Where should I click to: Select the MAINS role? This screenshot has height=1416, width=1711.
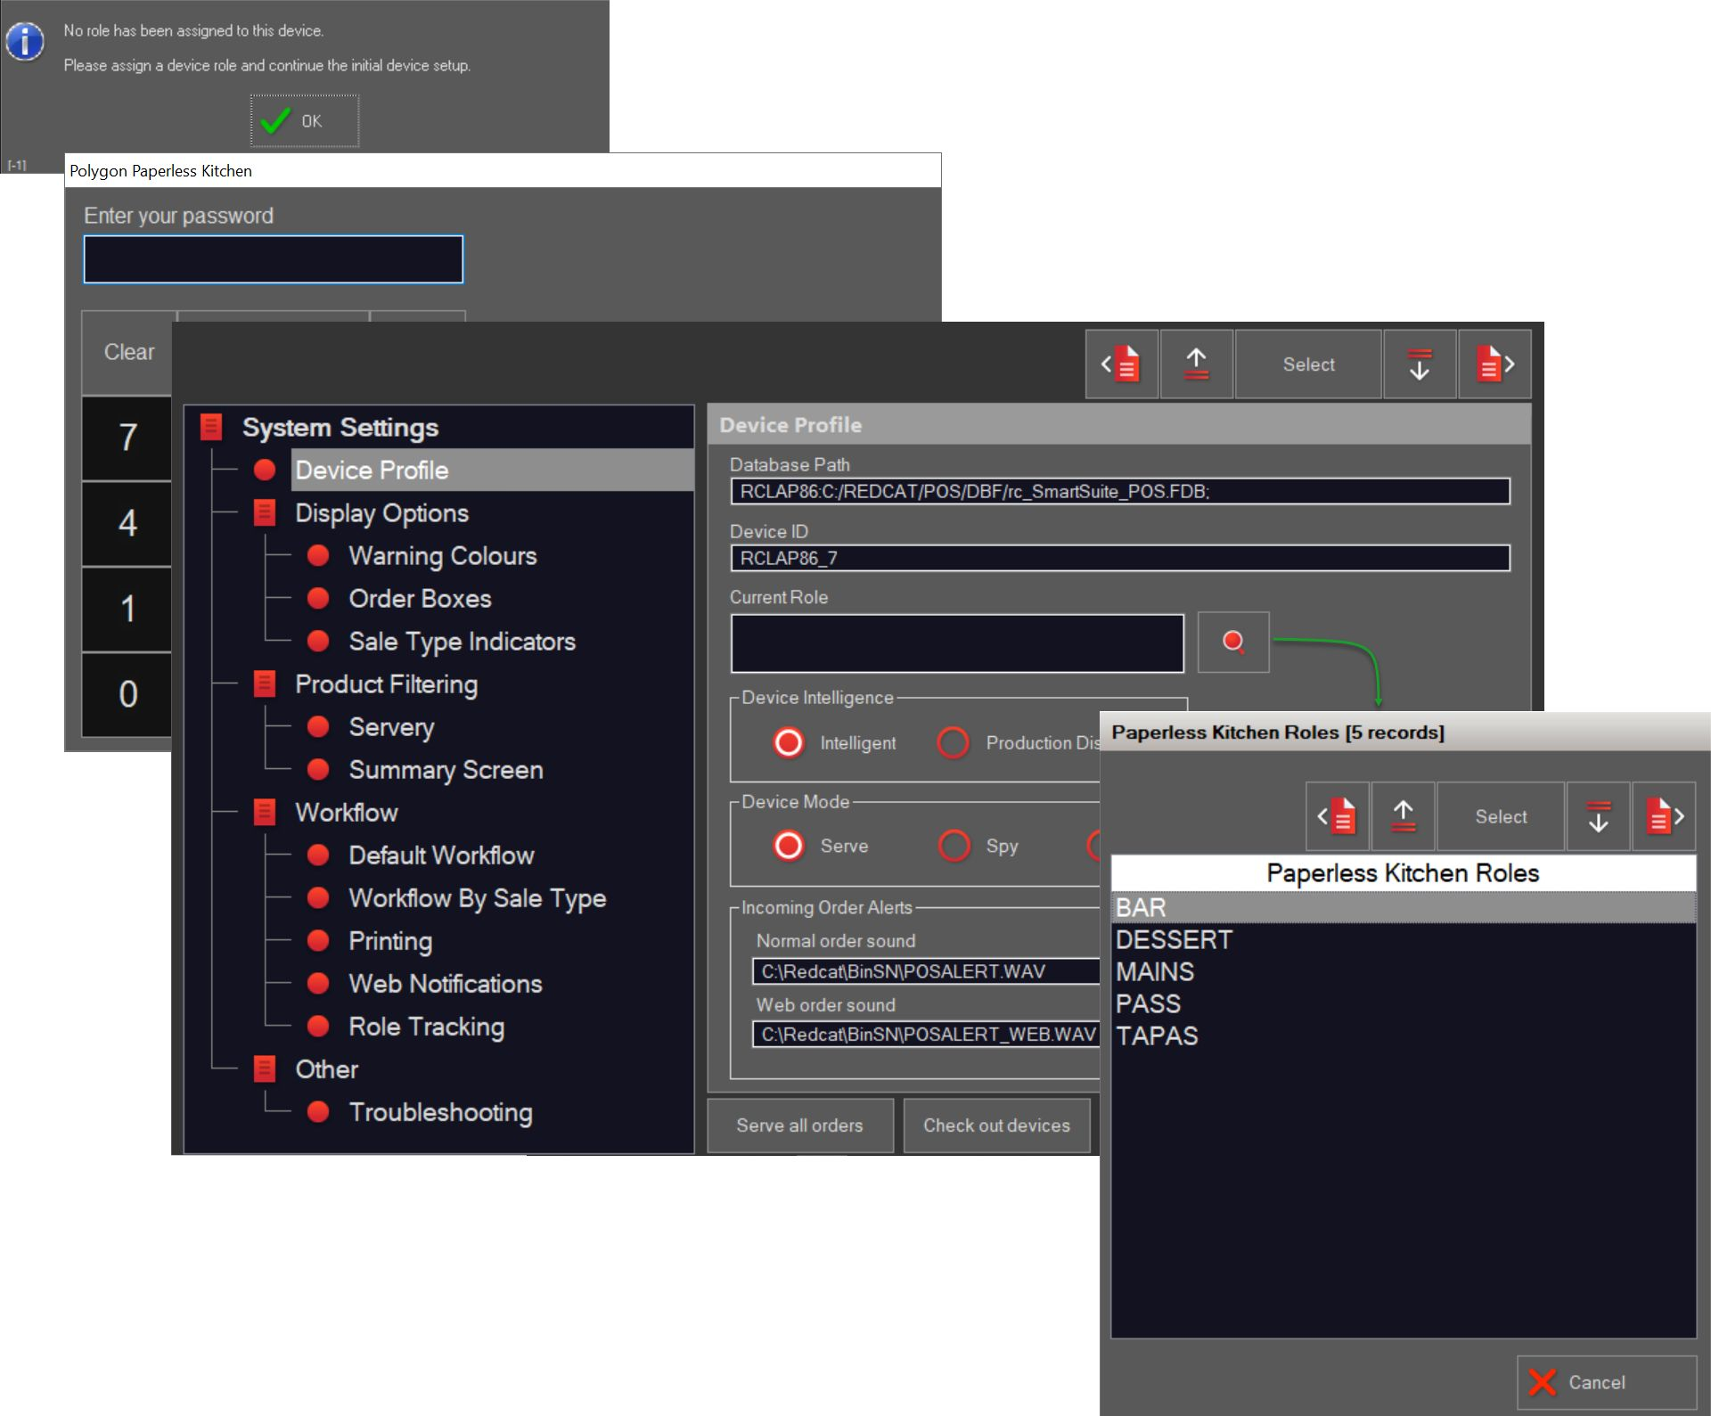click(1404, 971)
